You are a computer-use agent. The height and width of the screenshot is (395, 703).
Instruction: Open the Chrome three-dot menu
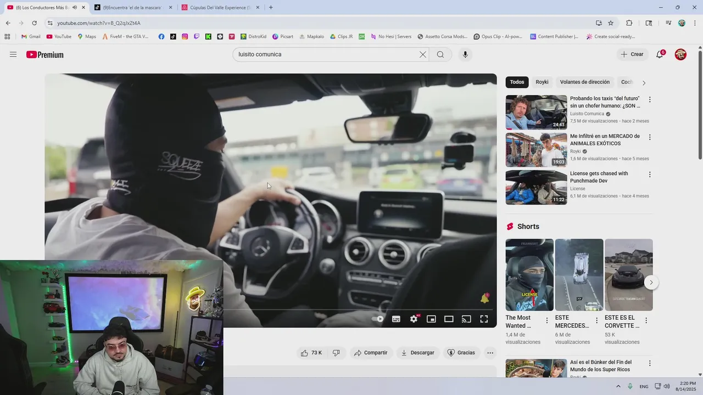coord(695,23)
